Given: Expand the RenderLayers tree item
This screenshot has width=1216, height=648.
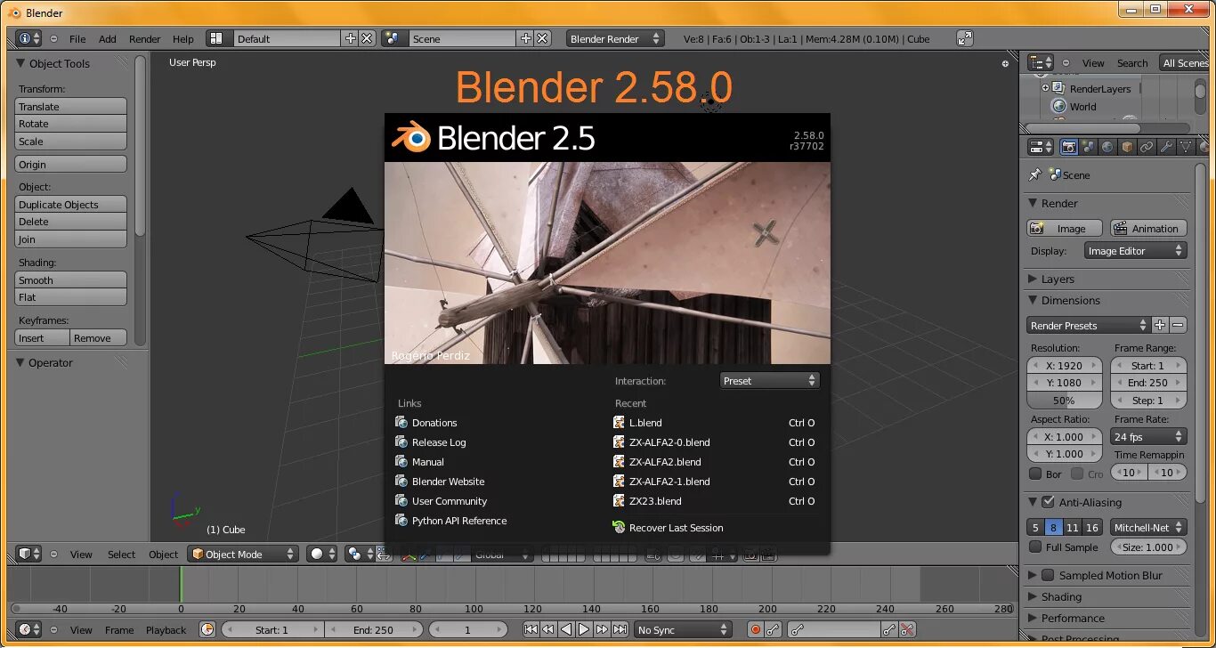Looking at the screenshot, I should 1045,88.
